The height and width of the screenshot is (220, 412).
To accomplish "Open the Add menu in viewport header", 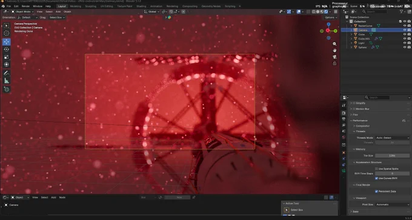I will pos(58,12).
